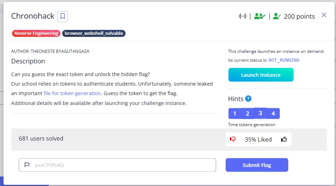This screenshot has height=186, width=336.
Task: Click the browser_webshell_solvable tag
Action: click(x=94, y=33)
